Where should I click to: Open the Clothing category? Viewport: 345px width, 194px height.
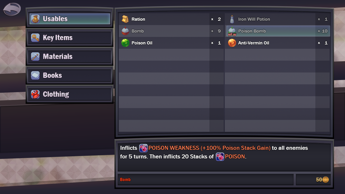tap(70, 94)
